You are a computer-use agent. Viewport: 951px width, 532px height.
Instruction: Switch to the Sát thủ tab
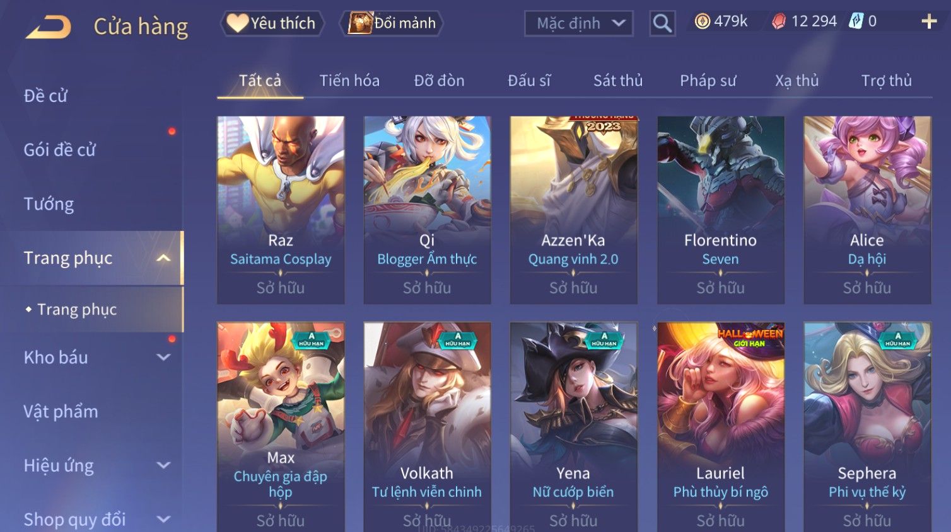tap(618, 81)
